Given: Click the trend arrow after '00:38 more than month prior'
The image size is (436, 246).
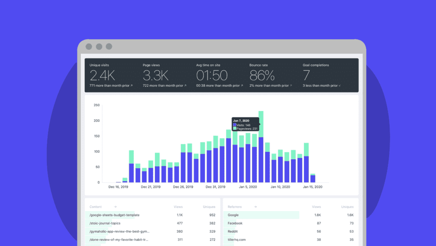Looking at the screenshot, I should coord(242,86).
